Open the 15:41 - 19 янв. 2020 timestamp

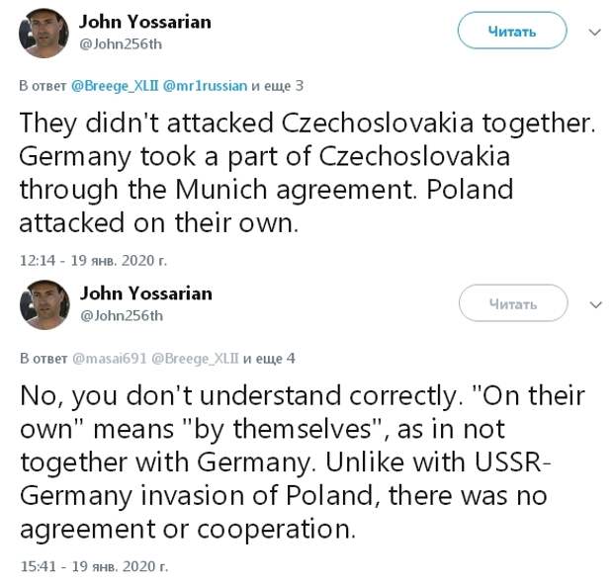click(94, 566)
